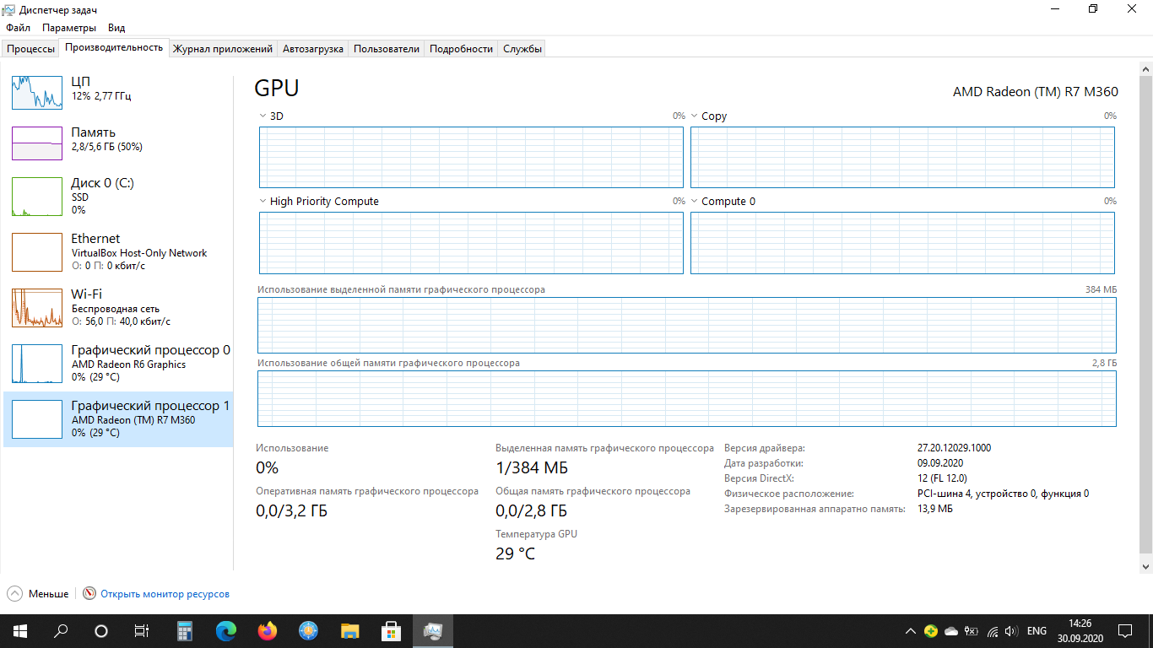Switch to the Службы tab
The image size is (1153, 648).
tap(522, 49)
